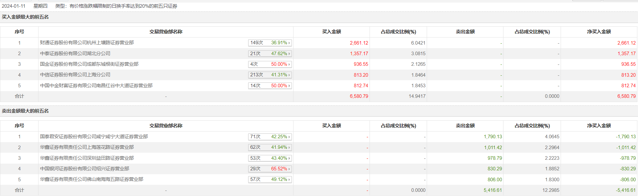Open 华鑫证券有限责任公司佛山南海海五路证券营业部 link

[x=92, y=179]
